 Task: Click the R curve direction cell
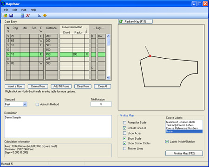click(86, 54)
